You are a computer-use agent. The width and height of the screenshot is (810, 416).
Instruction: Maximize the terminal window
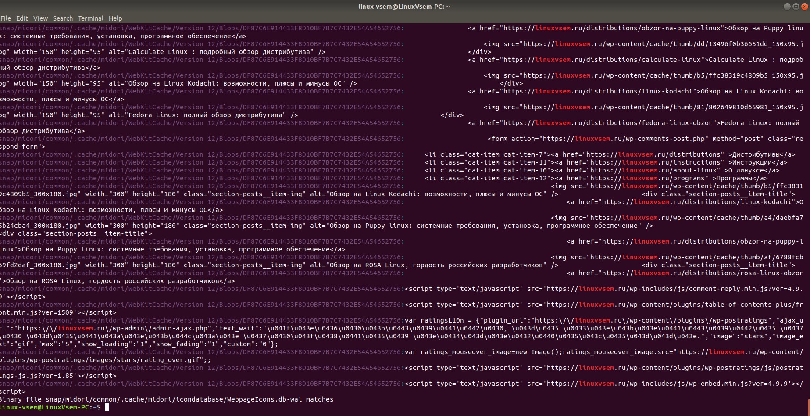(796, 7)
